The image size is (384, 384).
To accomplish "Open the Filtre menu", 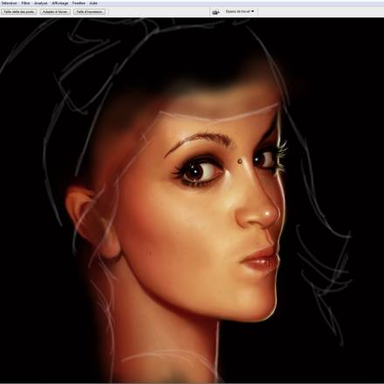I will click(x=25, y=3).
